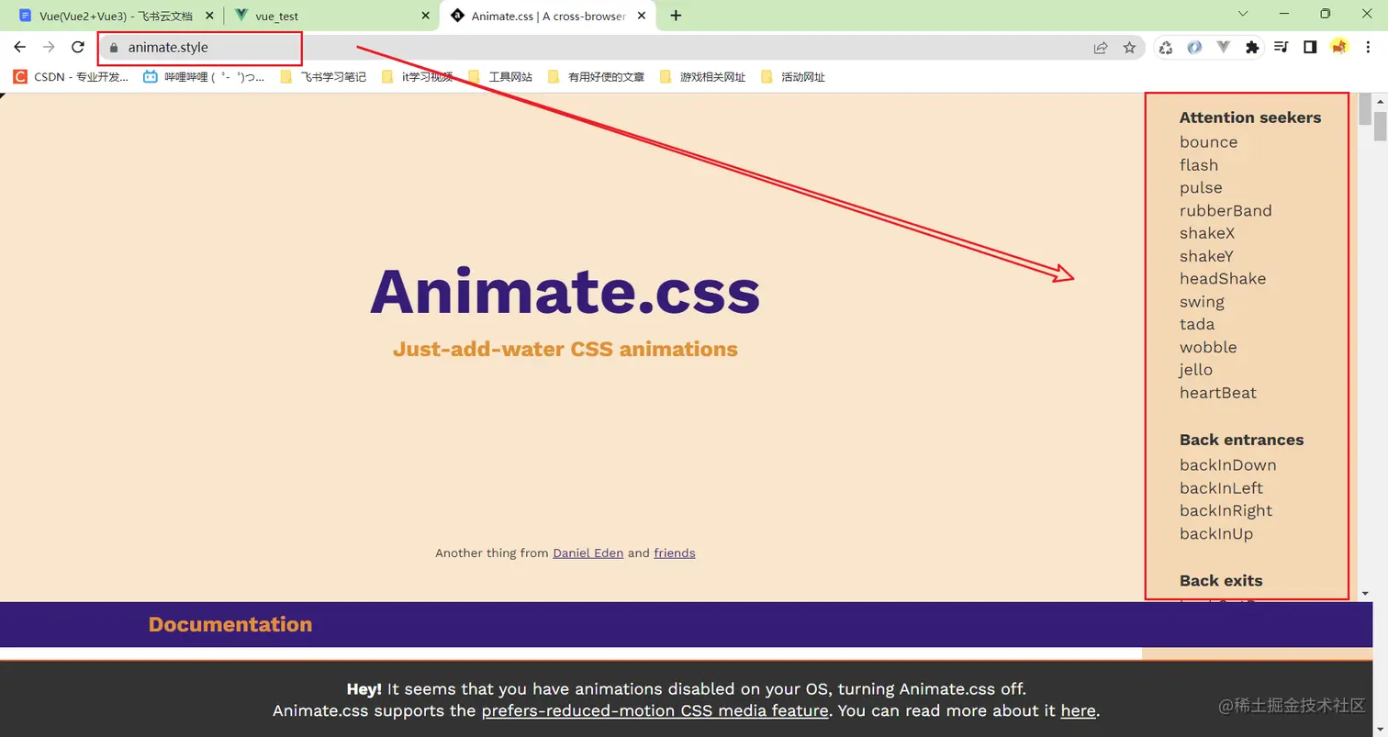
Task: Preview the headShake animation
Action: tap(1223, 278)
